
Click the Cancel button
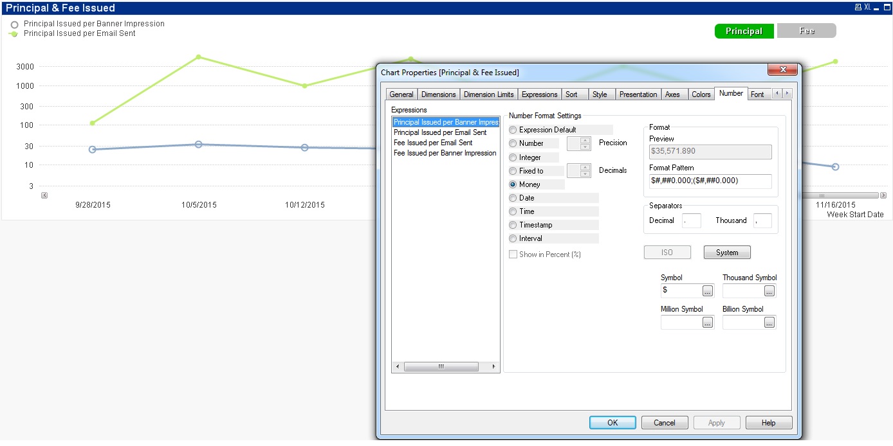(665, 423)
